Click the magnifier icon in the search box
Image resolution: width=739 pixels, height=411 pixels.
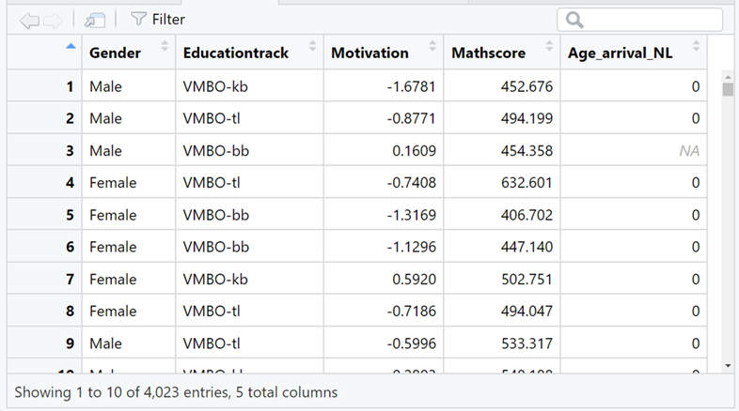tap(574, 20)
